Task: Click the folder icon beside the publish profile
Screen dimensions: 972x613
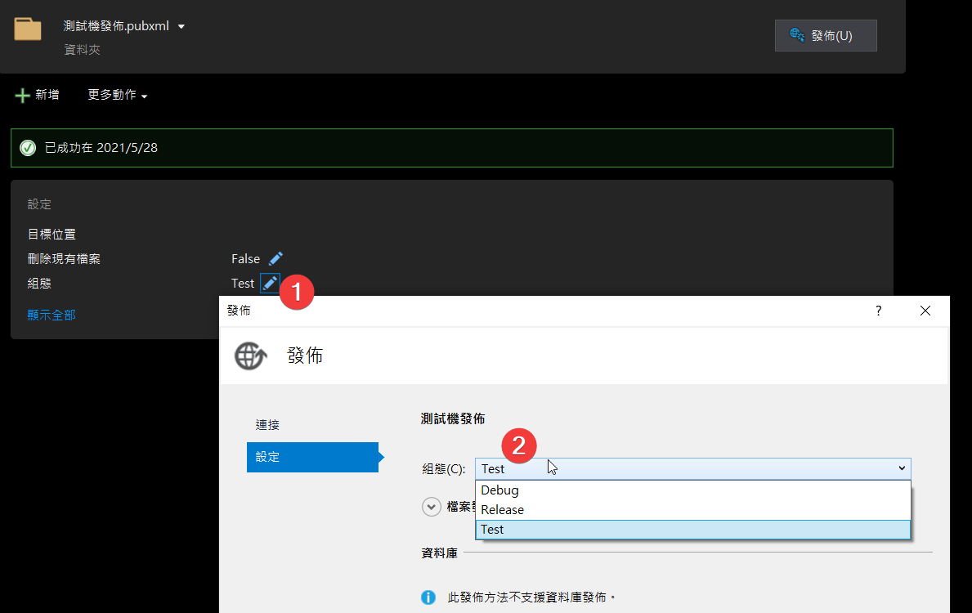Action: point(28,29)
